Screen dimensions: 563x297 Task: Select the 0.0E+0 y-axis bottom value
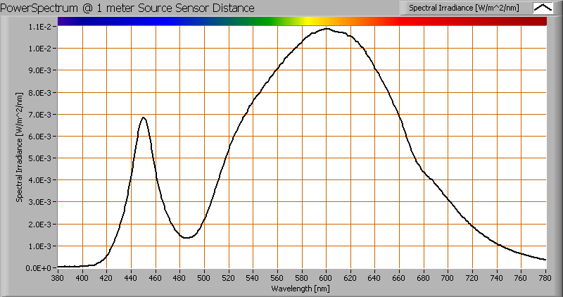pos(40,268)
